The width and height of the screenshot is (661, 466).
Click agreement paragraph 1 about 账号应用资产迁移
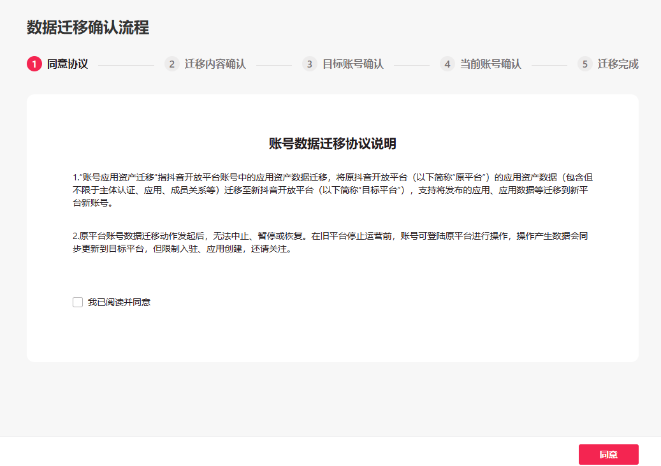point(332,190)
